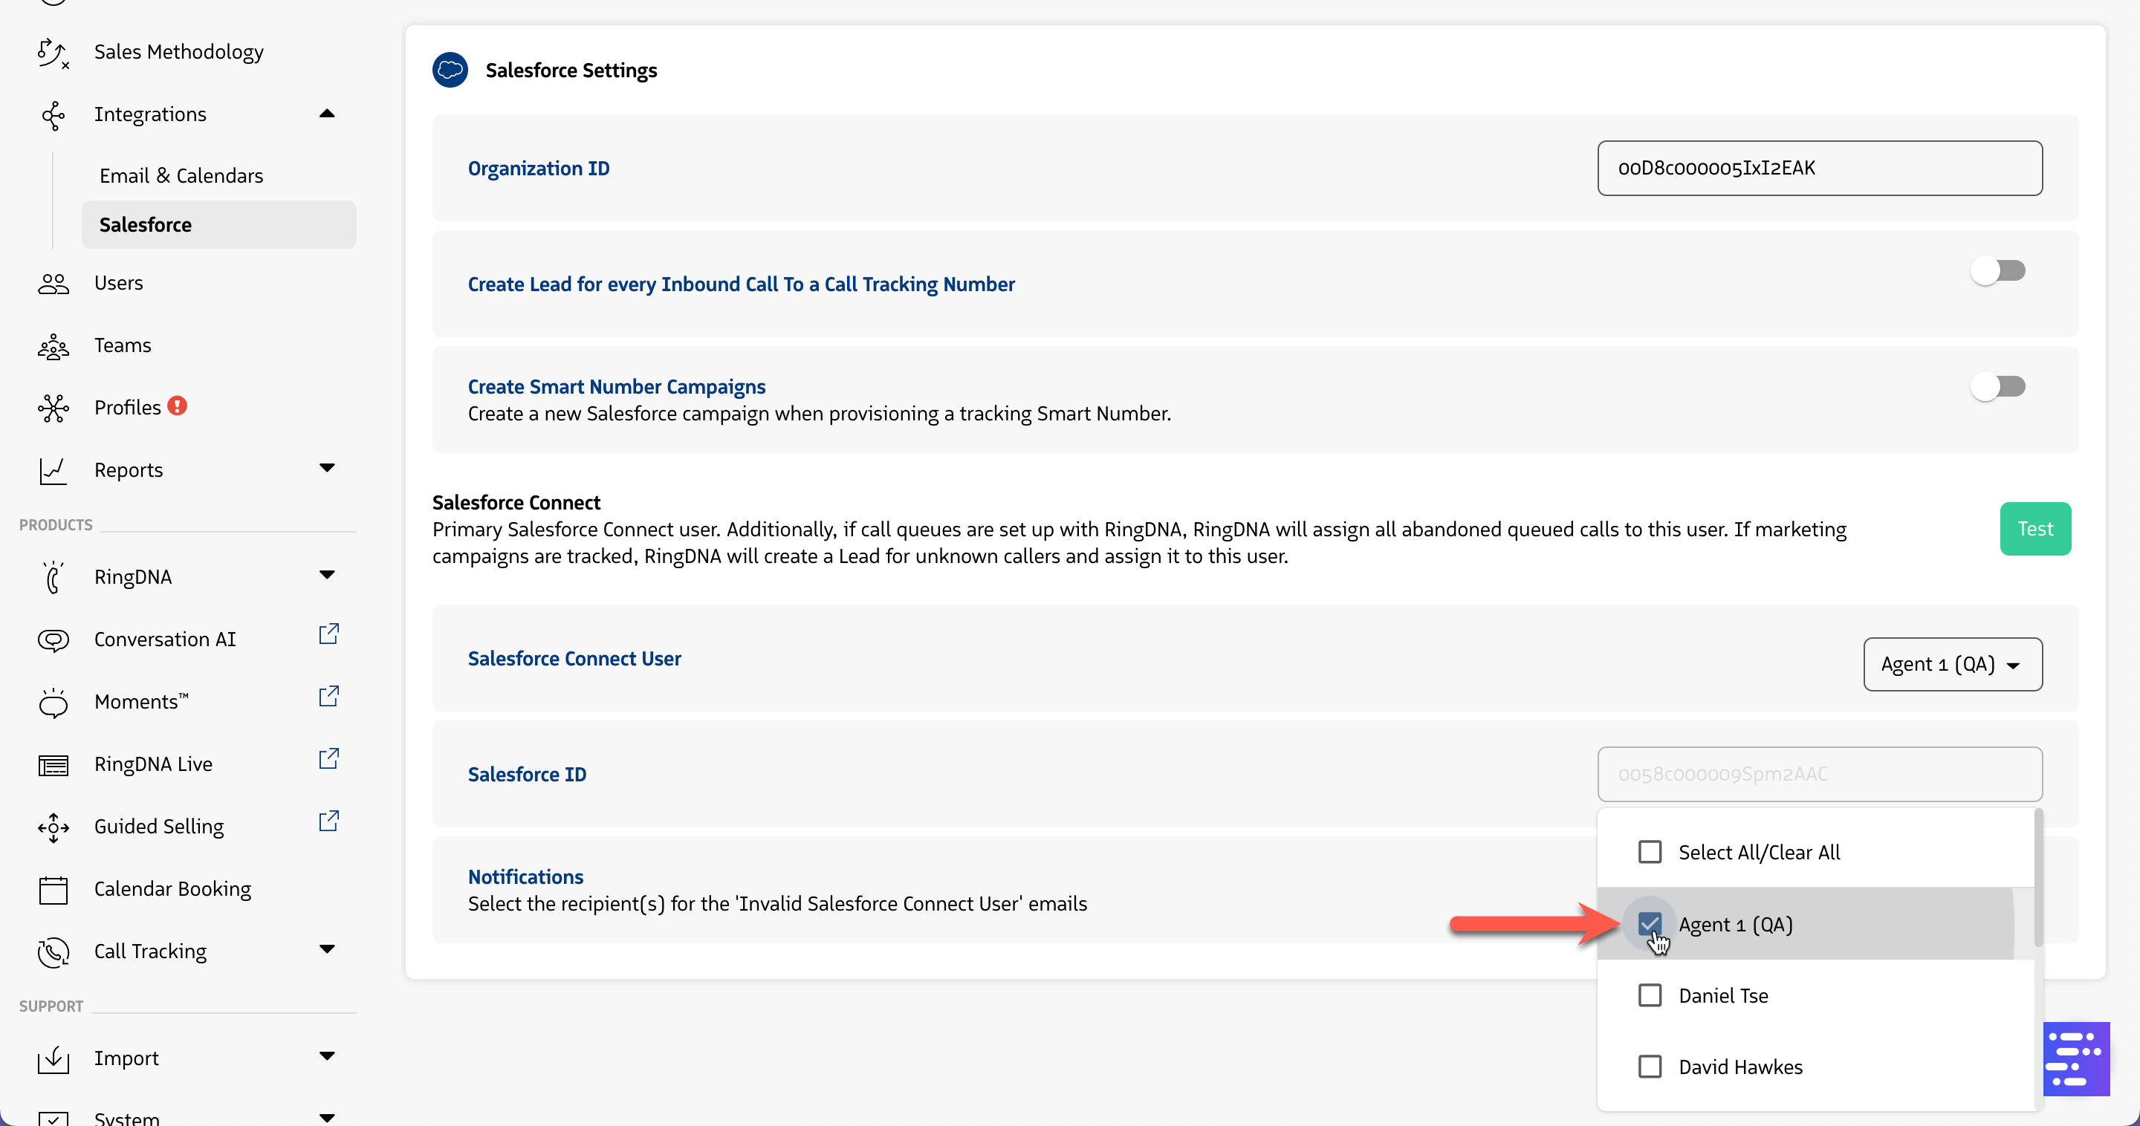Click the Teams sidebar icon

(52, 345)
